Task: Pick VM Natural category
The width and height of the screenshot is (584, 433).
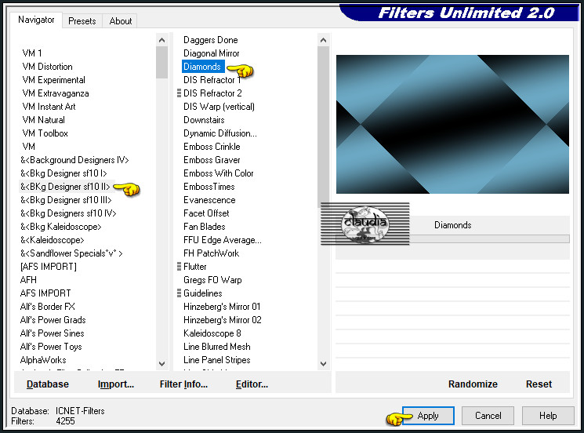Action: pos(43,120)
